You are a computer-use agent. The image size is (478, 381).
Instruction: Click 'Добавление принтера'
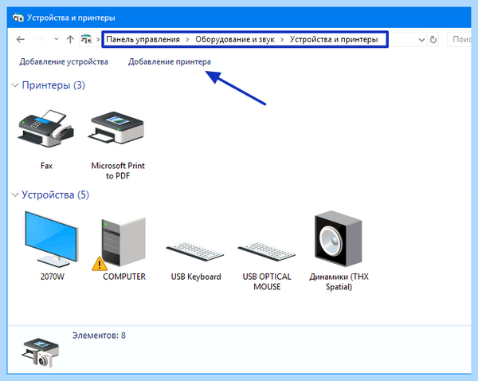tap(169, 61)
